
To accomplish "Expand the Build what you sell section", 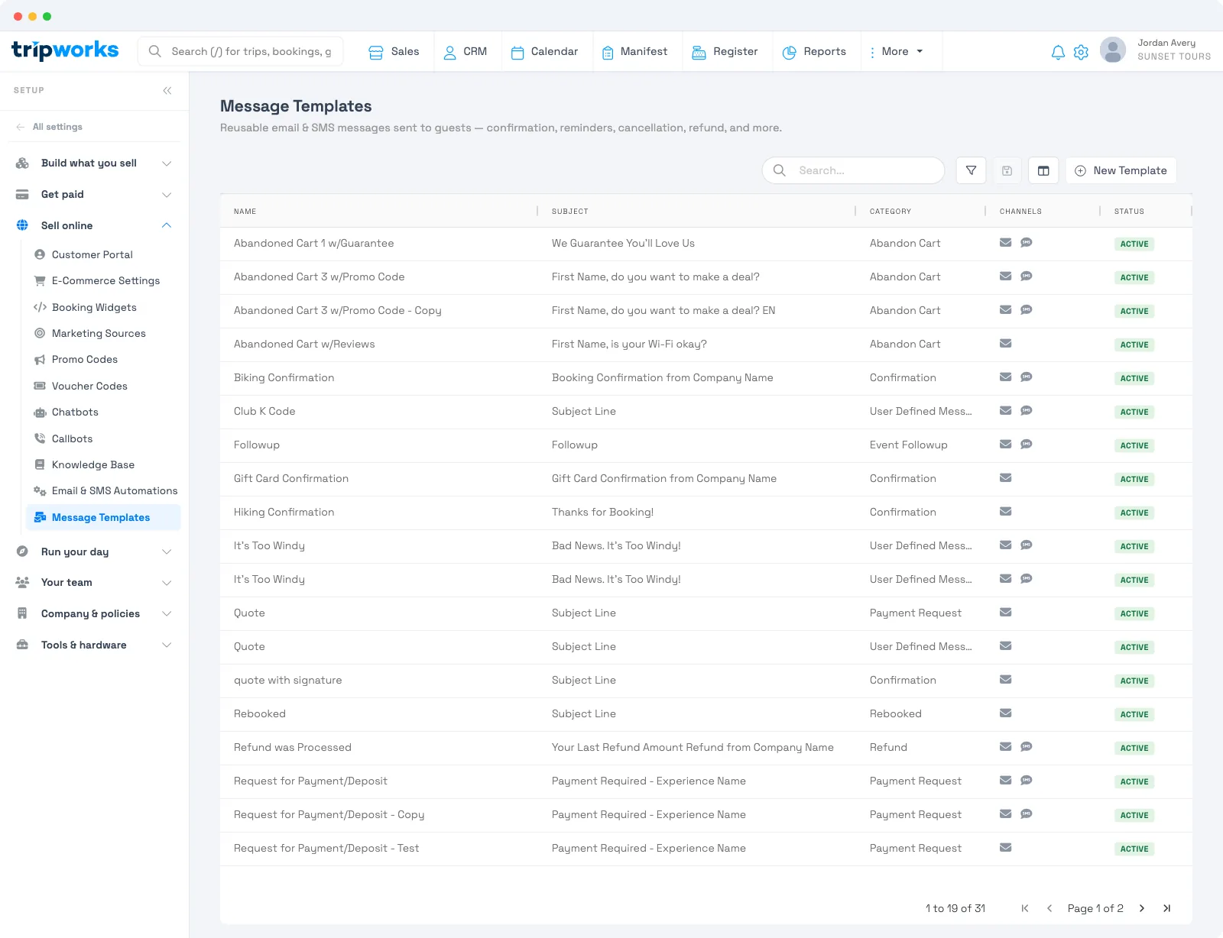I will point(94,163).
